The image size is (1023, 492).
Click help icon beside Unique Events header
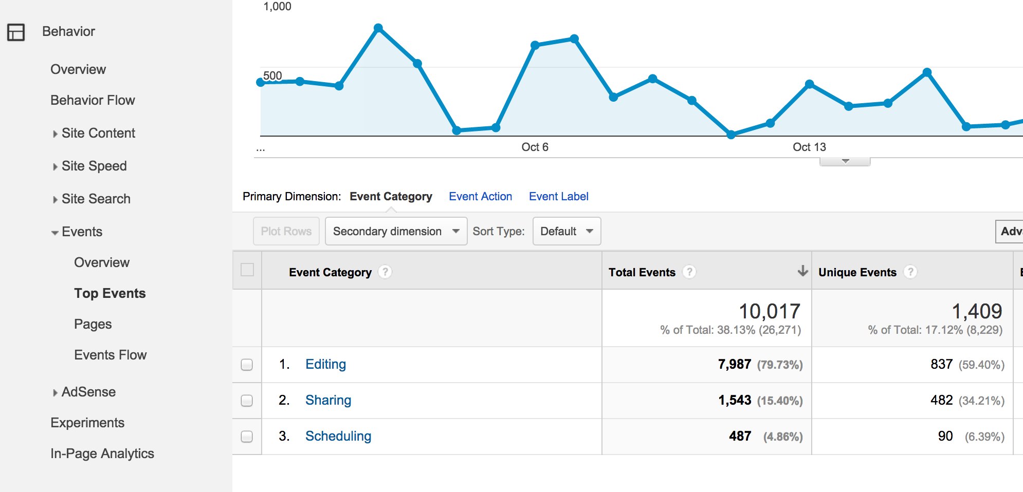point(910,272)
